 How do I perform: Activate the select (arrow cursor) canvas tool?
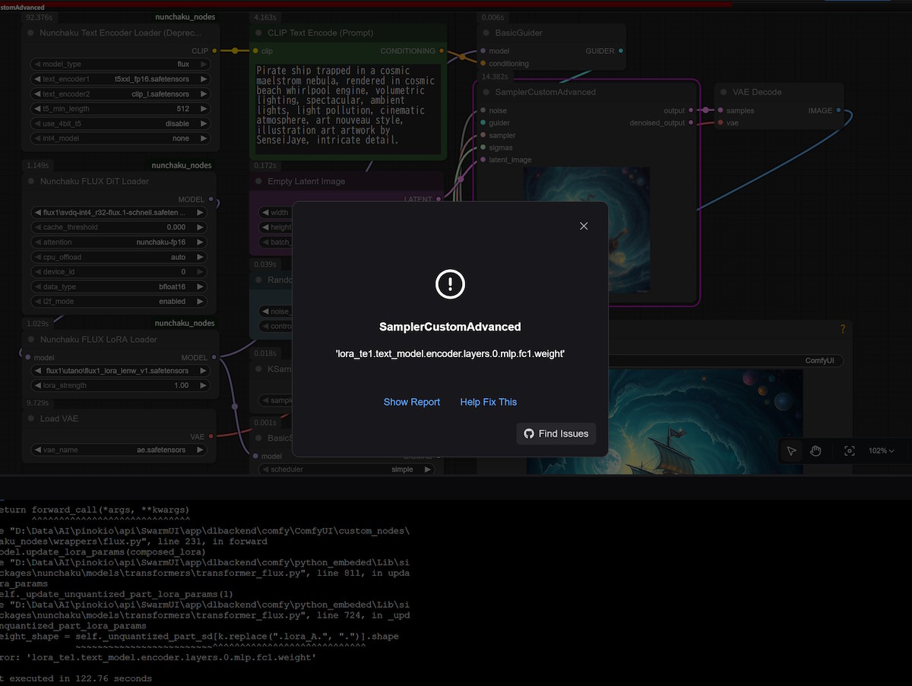pyautogui.click(x=792, y=450)
